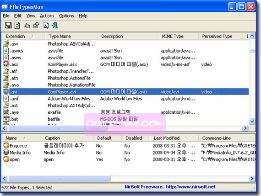Sort by the MIME Type column header

tap(178, 36)
